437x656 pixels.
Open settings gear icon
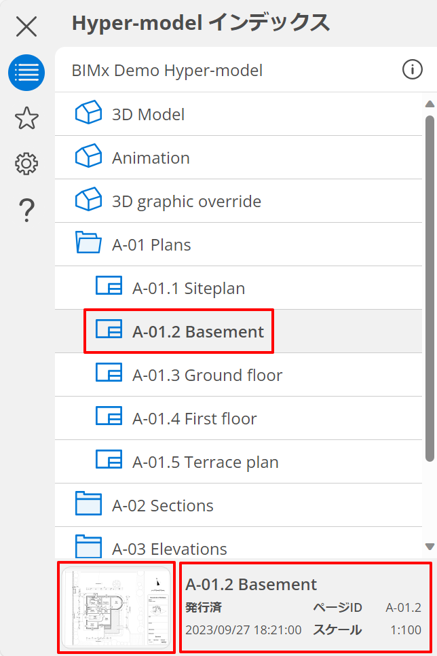click(x=26, y=164)
